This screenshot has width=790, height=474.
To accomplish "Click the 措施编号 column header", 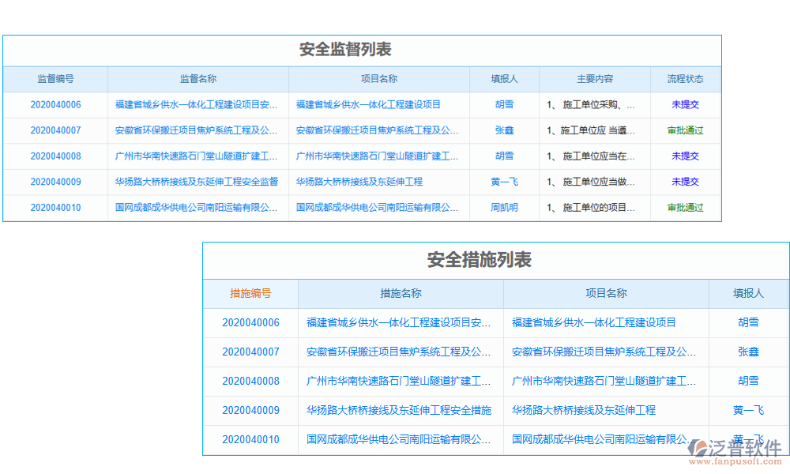I will coord(250,293).
